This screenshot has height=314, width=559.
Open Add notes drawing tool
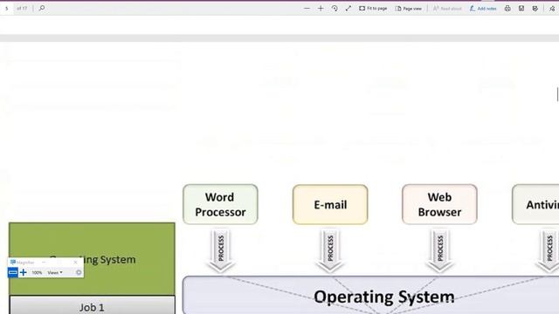(x=483, y=8)
